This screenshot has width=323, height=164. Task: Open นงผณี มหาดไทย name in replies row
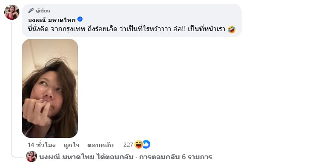tap(67, 157)
